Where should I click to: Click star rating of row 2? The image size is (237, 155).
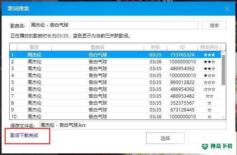[x=209, y=62]
